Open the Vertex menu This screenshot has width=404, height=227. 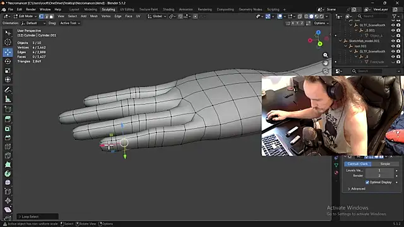pos(106,16)
